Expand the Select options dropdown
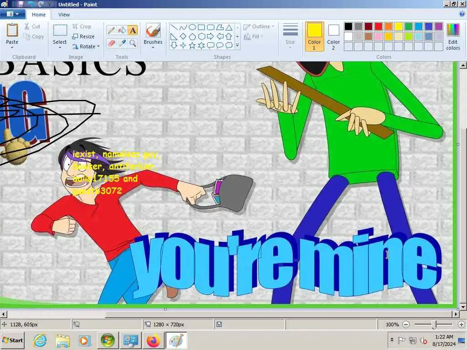This screenshot has width=467, height=350. point(60,47)
